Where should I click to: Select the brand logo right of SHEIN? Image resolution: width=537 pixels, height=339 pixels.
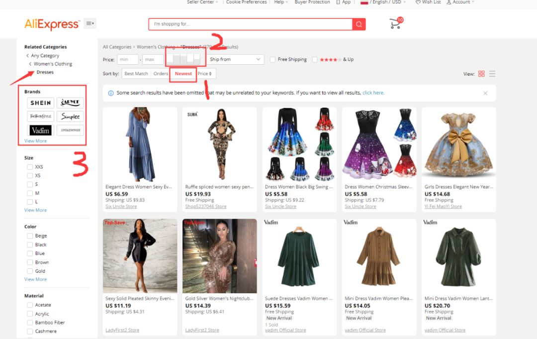(70, 103)
